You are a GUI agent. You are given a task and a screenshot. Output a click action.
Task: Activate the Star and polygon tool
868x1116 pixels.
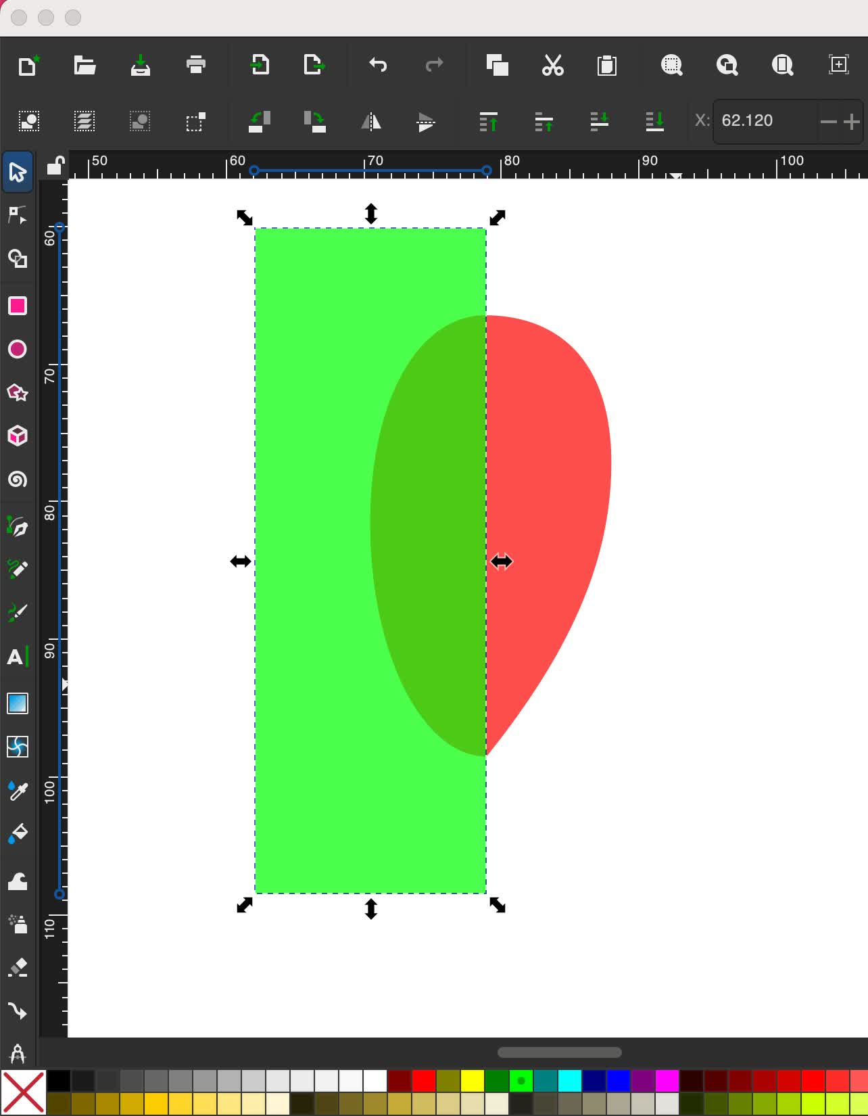tap(17, 392)
